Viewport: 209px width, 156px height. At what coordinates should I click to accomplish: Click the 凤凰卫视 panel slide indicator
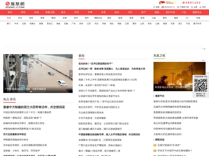(x=203, y=61)
